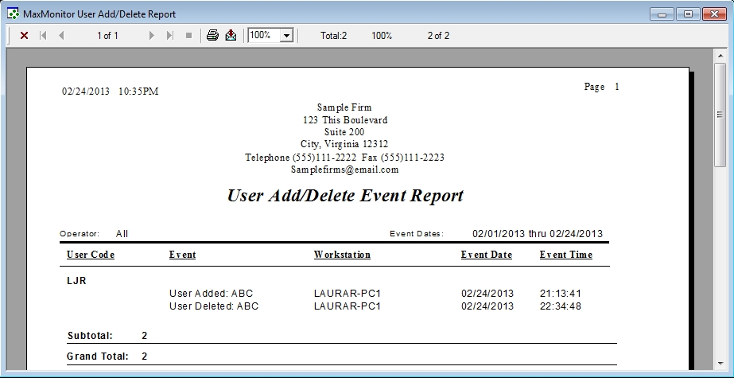Advance to the next report page

pos(152,36)
